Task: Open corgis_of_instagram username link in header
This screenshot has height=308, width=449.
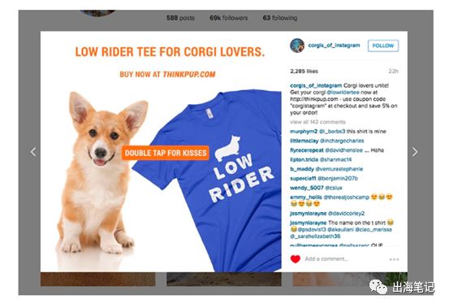Action: 334,46
